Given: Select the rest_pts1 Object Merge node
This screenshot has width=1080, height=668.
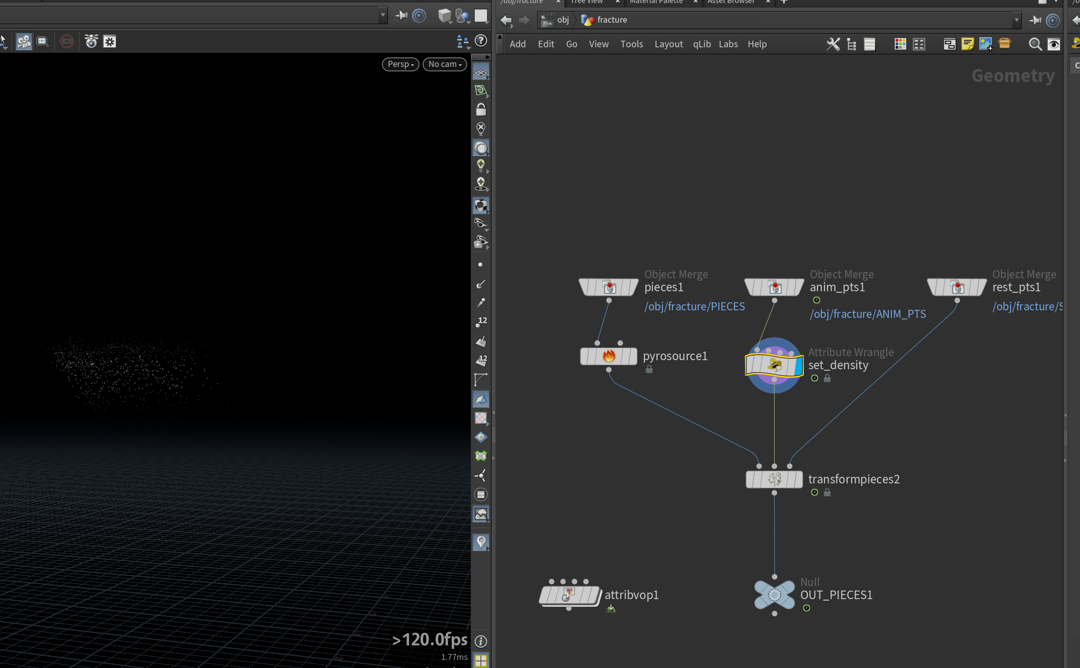Looking at the screenshot, I should click(957, 287).
